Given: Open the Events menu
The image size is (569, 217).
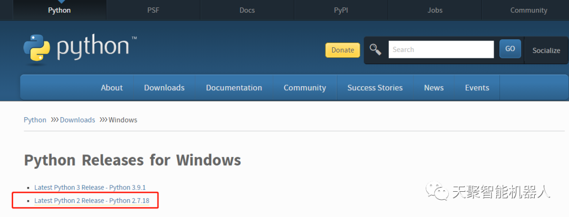Looking at the screenshot, I should (477, 88).
